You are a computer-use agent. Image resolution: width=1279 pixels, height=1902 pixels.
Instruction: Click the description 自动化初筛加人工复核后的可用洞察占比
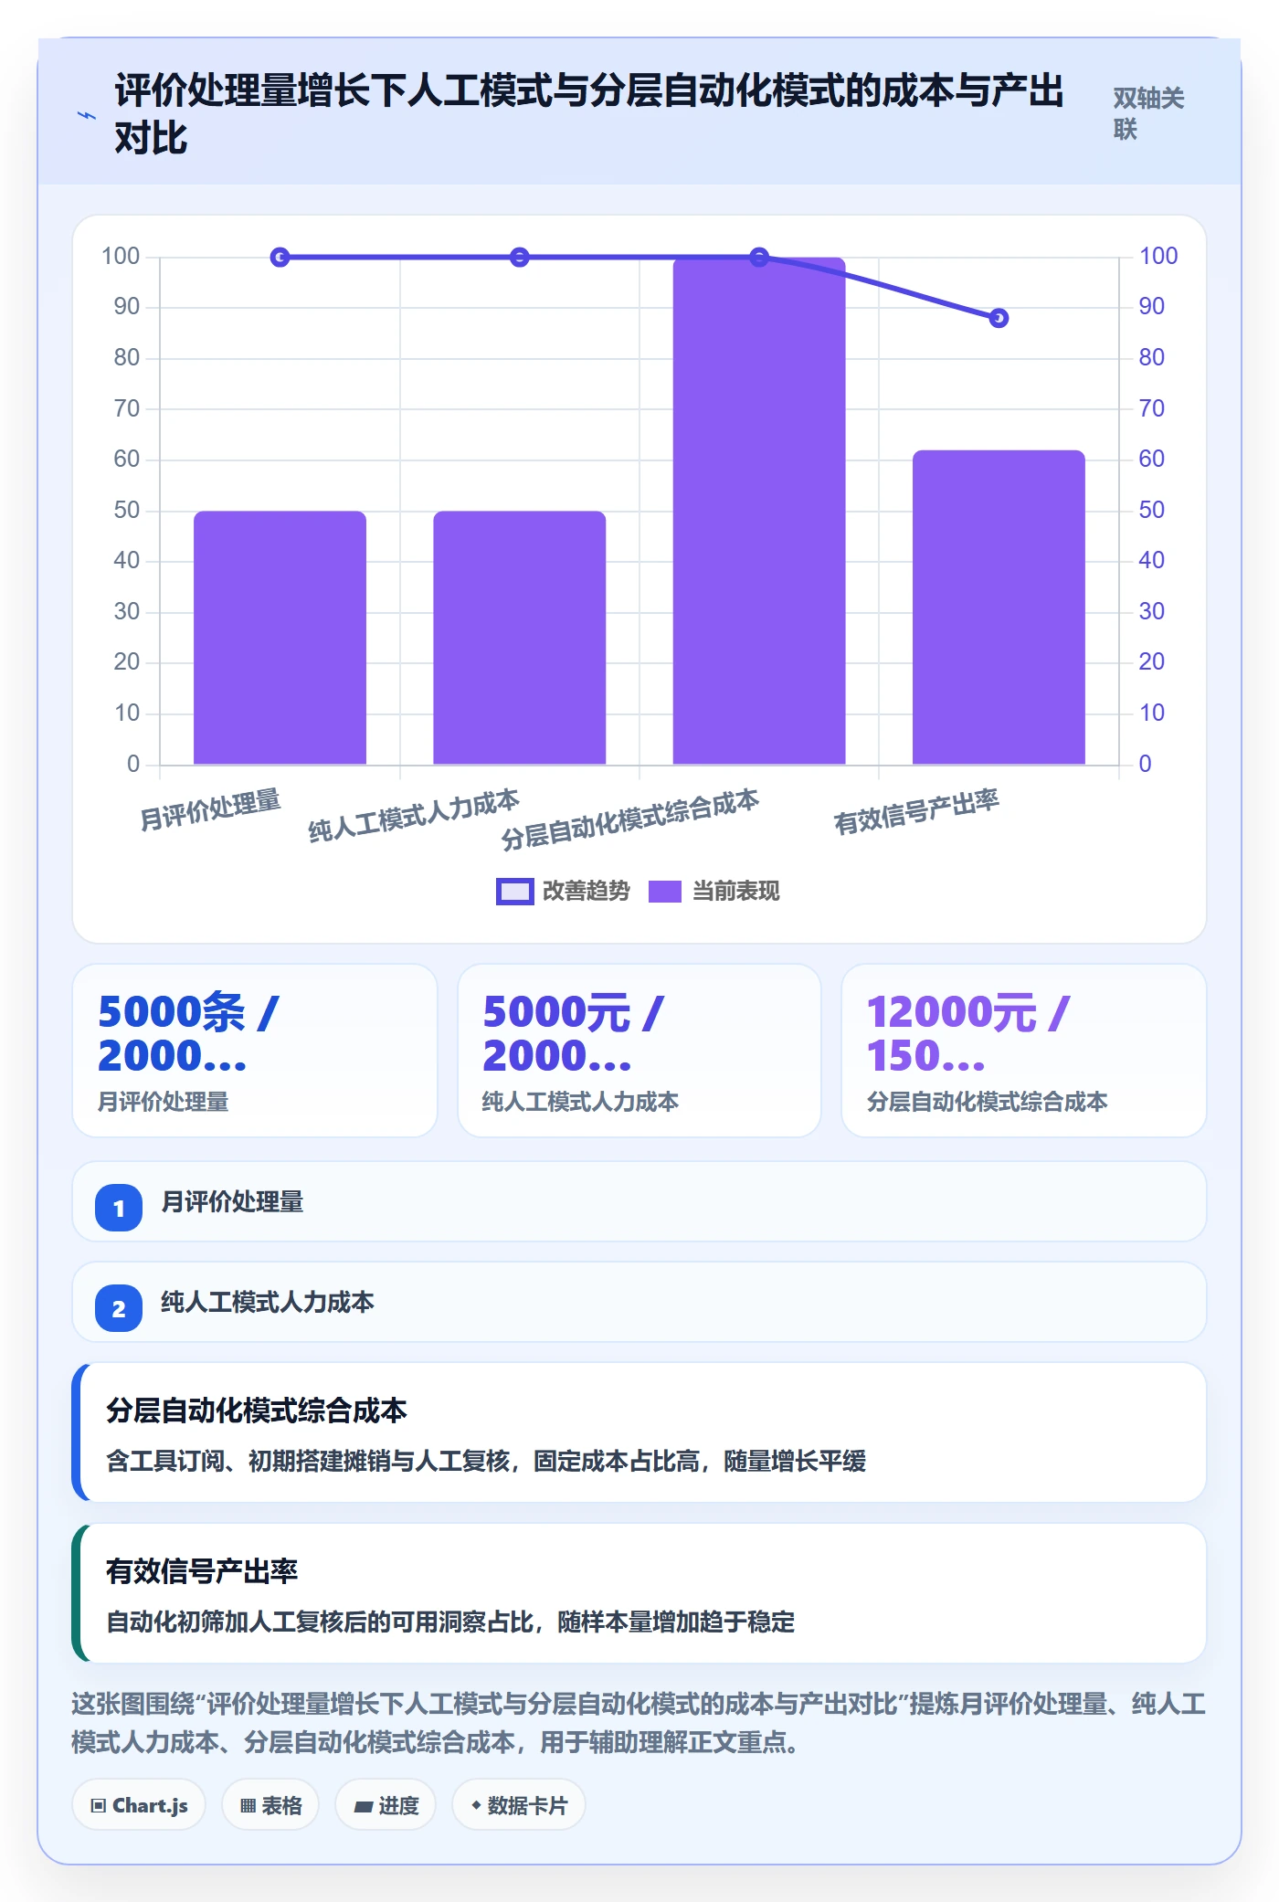[450, 1622]
